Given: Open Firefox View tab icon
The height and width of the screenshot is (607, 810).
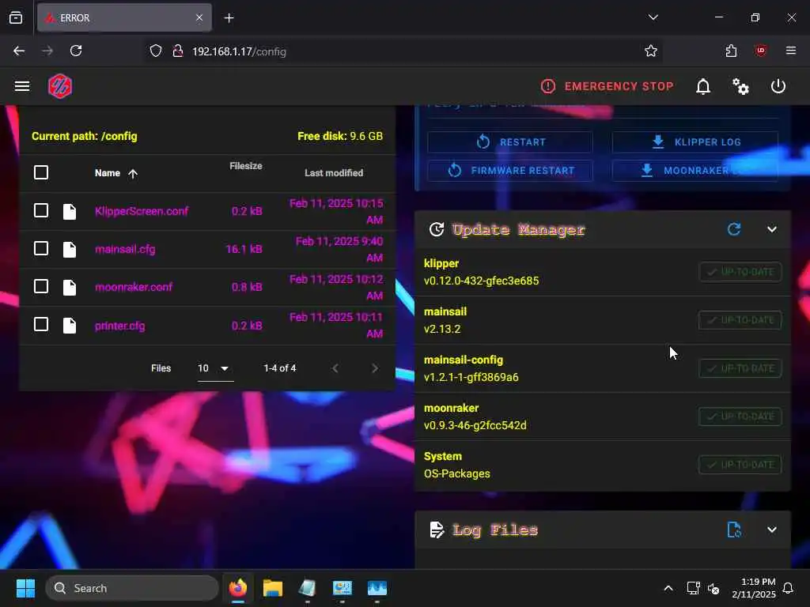Looking at the screenshot, I should 16,18.
